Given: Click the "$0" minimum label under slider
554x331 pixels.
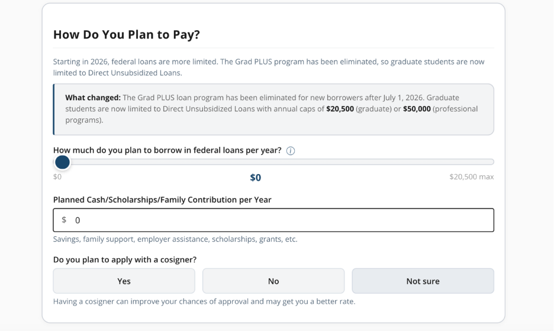Looking at the screenshot, I should pyautogui.click(x=57, y=177).
